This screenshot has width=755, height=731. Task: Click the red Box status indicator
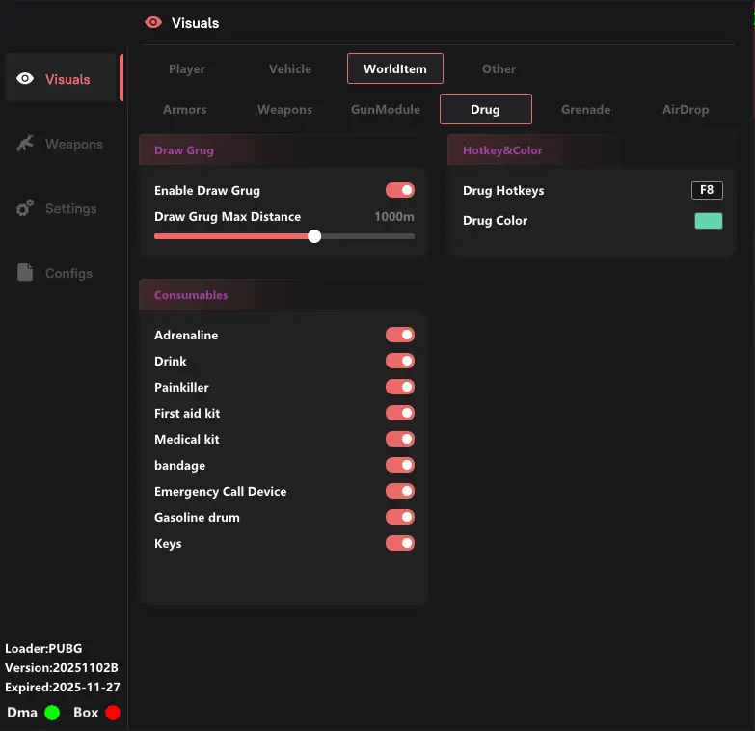pos(113,713)
